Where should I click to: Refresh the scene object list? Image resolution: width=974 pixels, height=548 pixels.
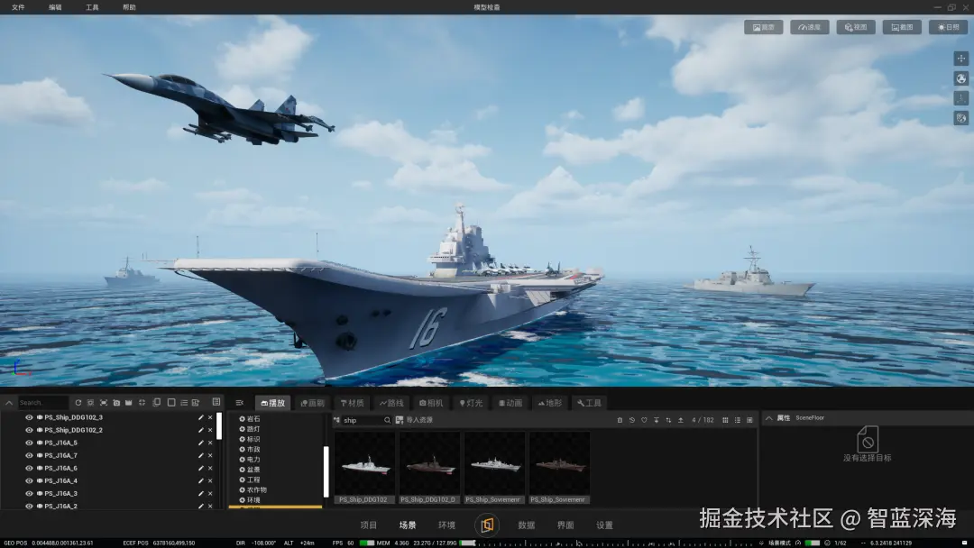point(78,403)
